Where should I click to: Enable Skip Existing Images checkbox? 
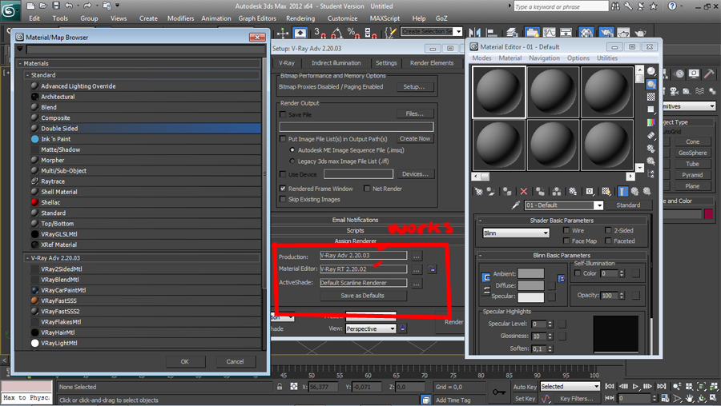point(283,200)
